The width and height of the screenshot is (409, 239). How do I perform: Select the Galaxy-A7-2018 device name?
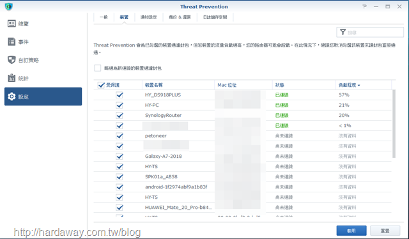click(164, 157)
